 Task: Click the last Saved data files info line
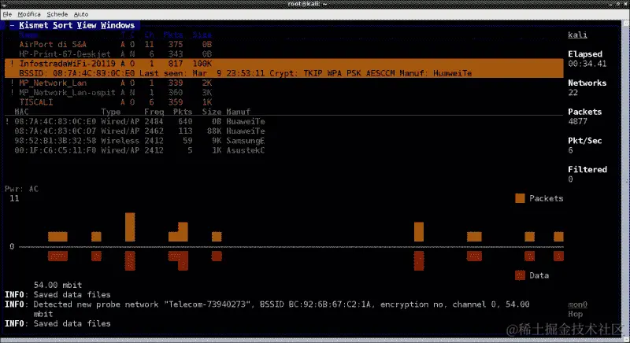[x=57, y=324]
